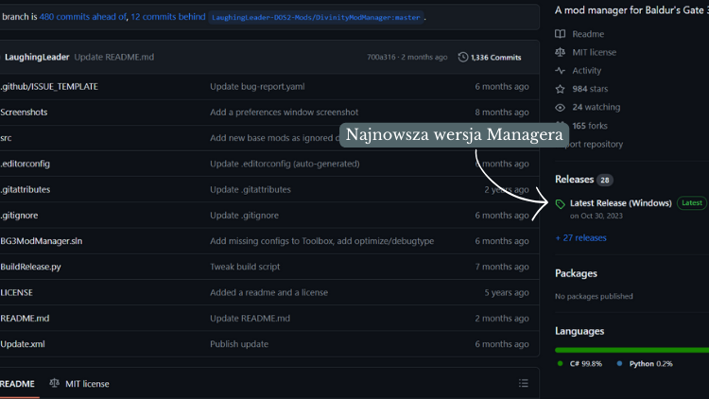Open LaughingLeader author profile link

point(37,57)
